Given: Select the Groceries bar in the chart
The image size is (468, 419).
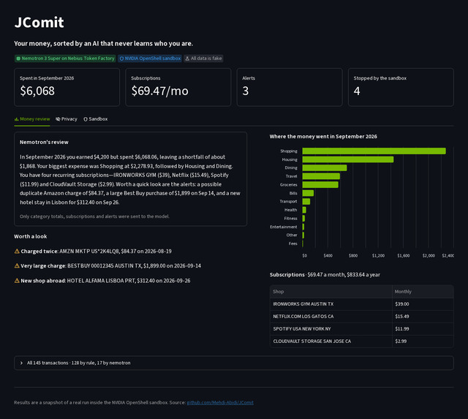Looking at the screenshot, I should pos(320,184).
